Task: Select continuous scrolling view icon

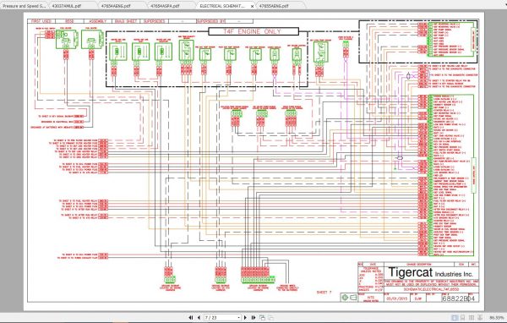Action: 463,318
